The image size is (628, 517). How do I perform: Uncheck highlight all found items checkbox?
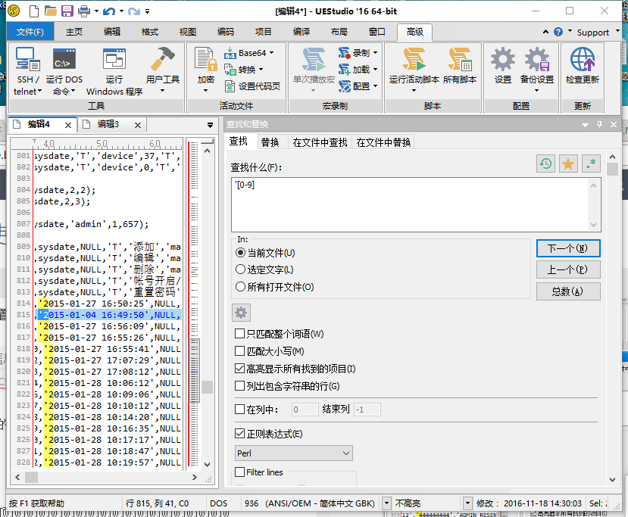[x=239, y=369]
